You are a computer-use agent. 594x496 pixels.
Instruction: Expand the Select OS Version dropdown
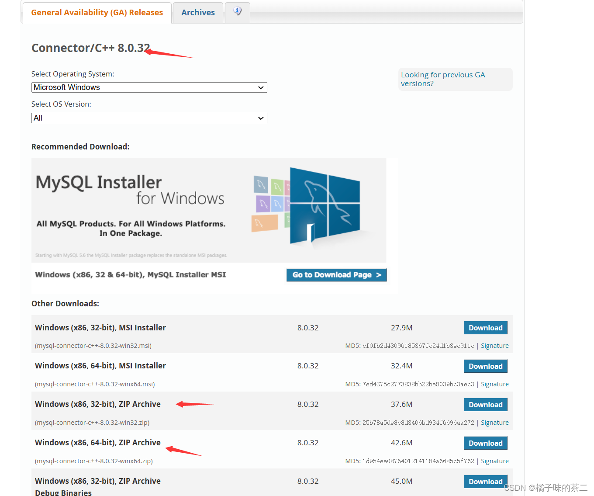(149, 118)
